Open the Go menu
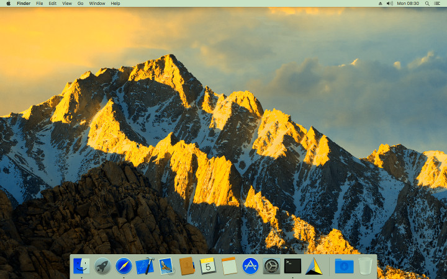 pos(80,4)
